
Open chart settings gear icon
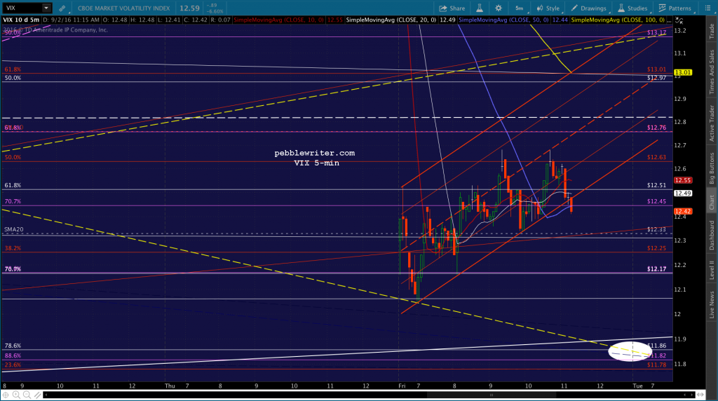499,8
